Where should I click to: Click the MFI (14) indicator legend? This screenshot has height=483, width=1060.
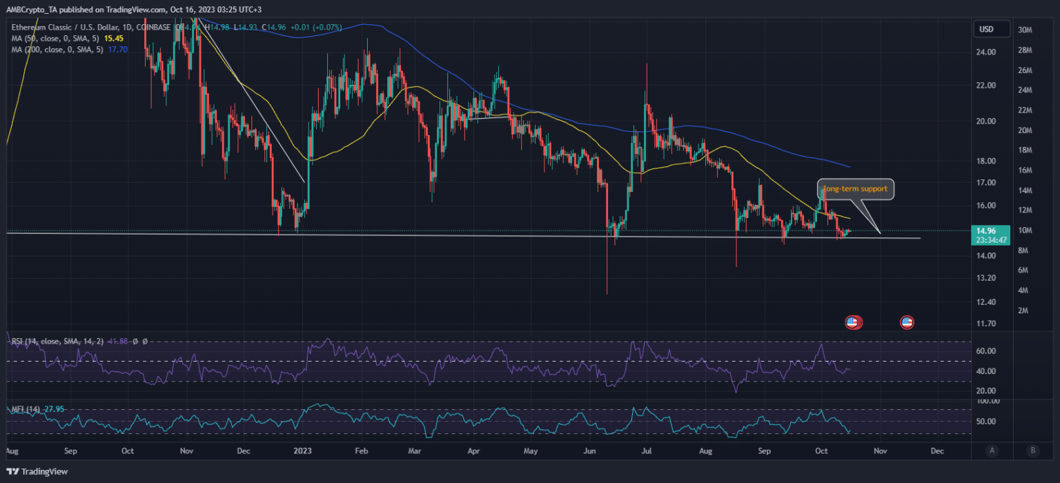click(26, 409)
